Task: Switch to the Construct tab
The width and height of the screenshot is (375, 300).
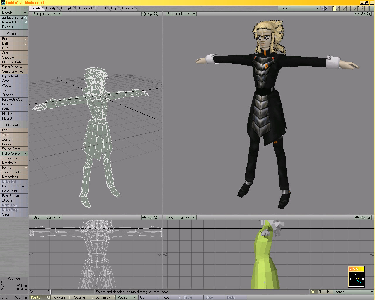Action: coord(85,8)
